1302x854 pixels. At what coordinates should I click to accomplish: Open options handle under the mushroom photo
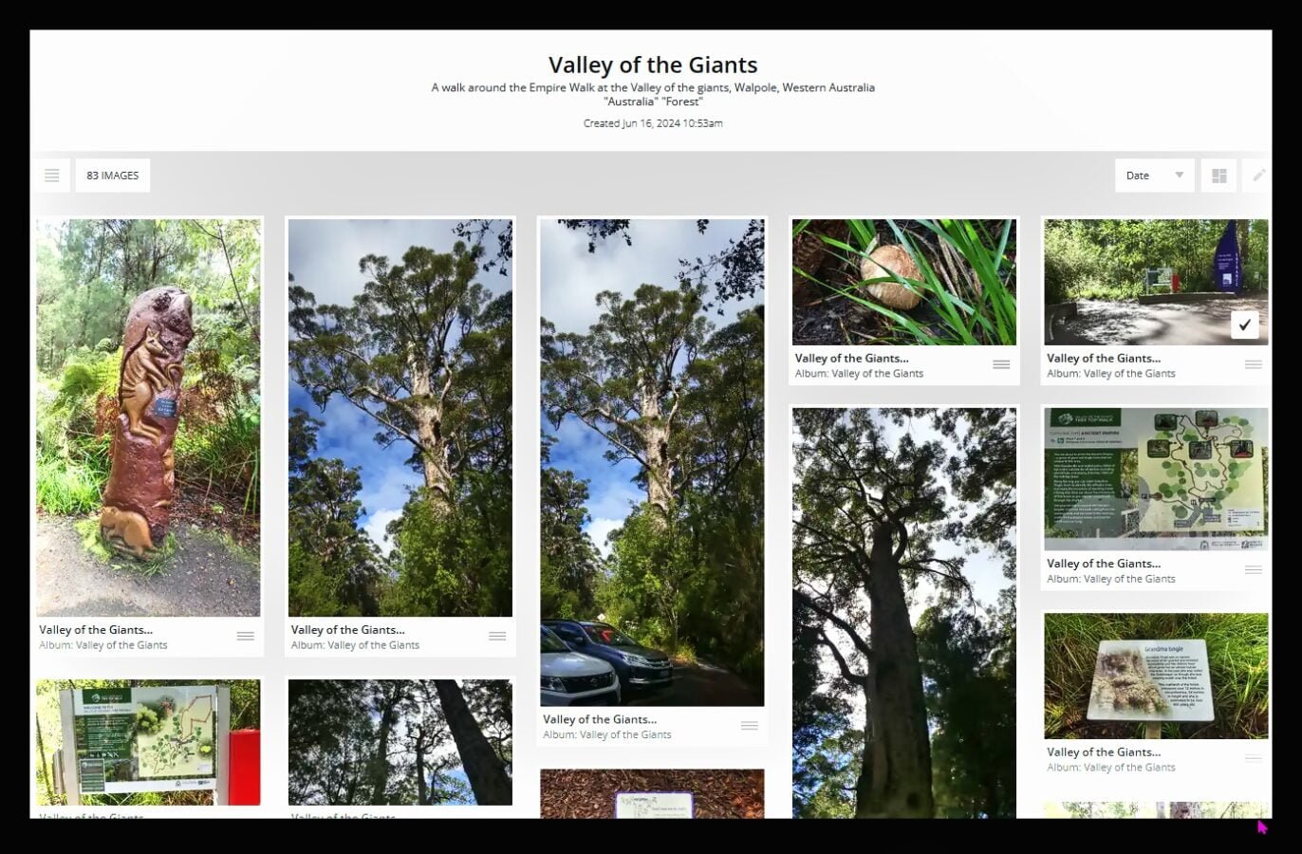[1001, 365]
